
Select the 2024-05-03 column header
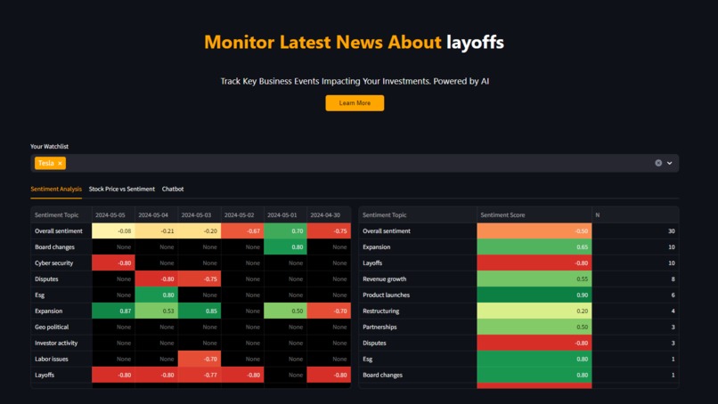(x=200, y=215)
